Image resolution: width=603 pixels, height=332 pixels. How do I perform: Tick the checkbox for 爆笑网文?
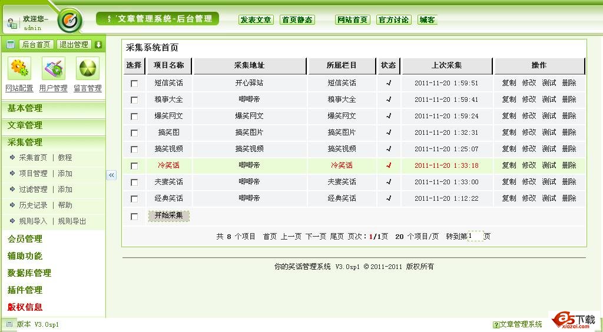click(134, 117)
